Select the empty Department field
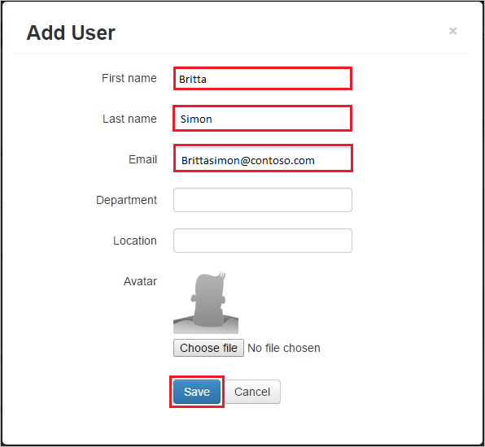This screenshot has width=485, height=447. pos(263,200)
